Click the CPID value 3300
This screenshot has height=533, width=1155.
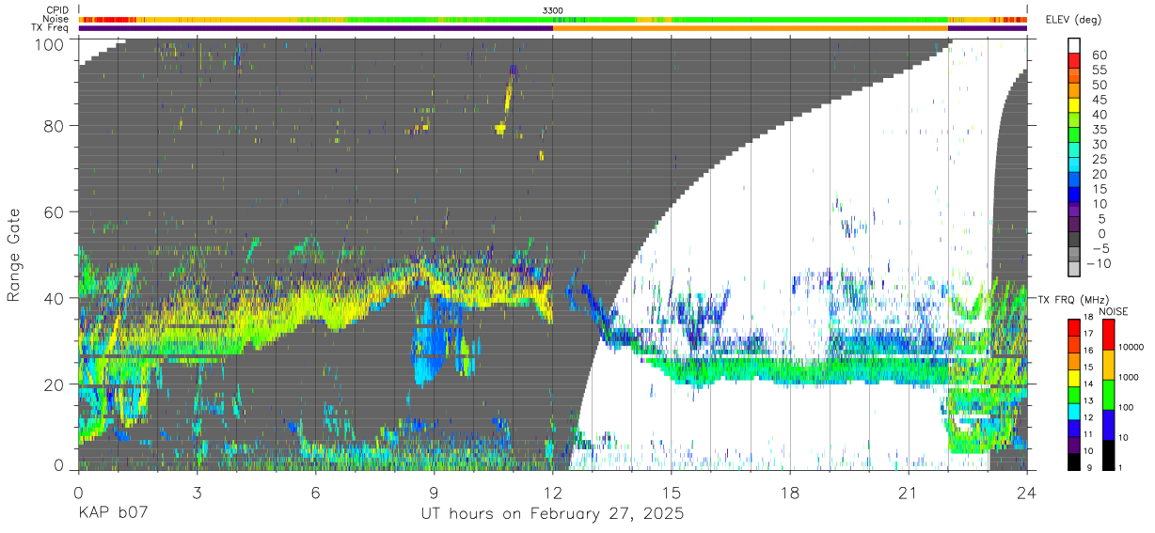pyautogui.click(x=553, y=10)
